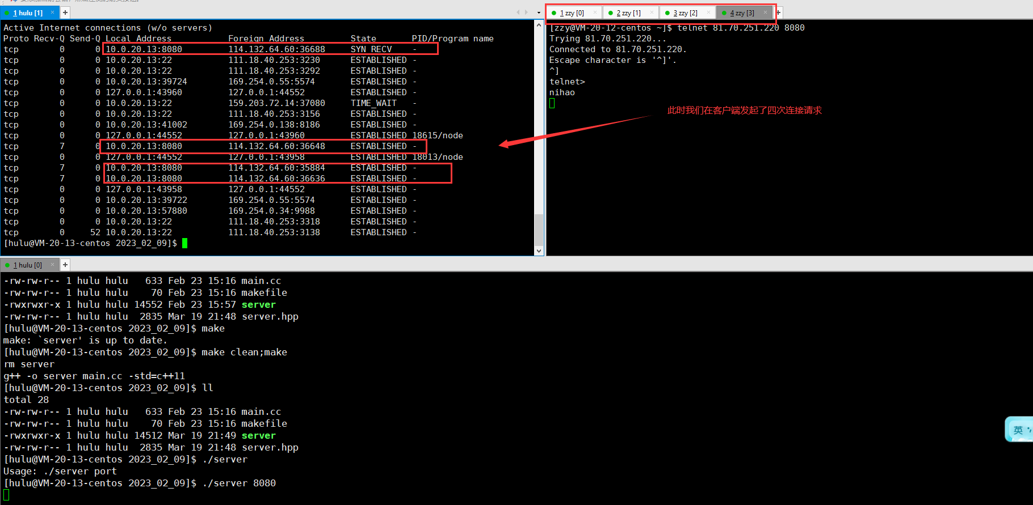Click foreign address 114.132.64.60:36648
Screen dimensions: 1033x505
click(277, 146)
